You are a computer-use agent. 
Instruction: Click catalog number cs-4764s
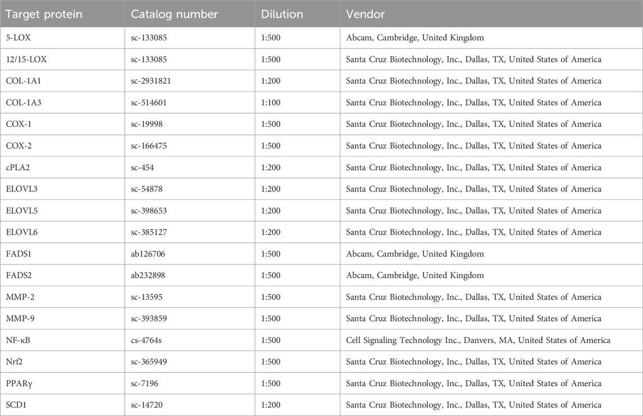pos(147,340)
